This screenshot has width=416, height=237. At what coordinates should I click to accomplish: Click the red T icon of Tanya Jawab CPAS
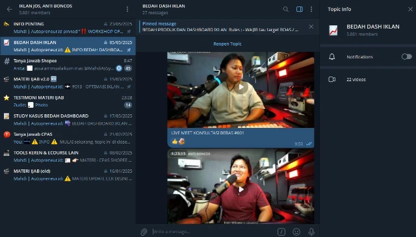[6, 134]
